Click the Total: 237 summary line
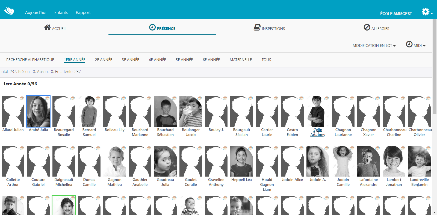Image resolution: width=437 pixels, height=215 pixels. tap(40, 72)
